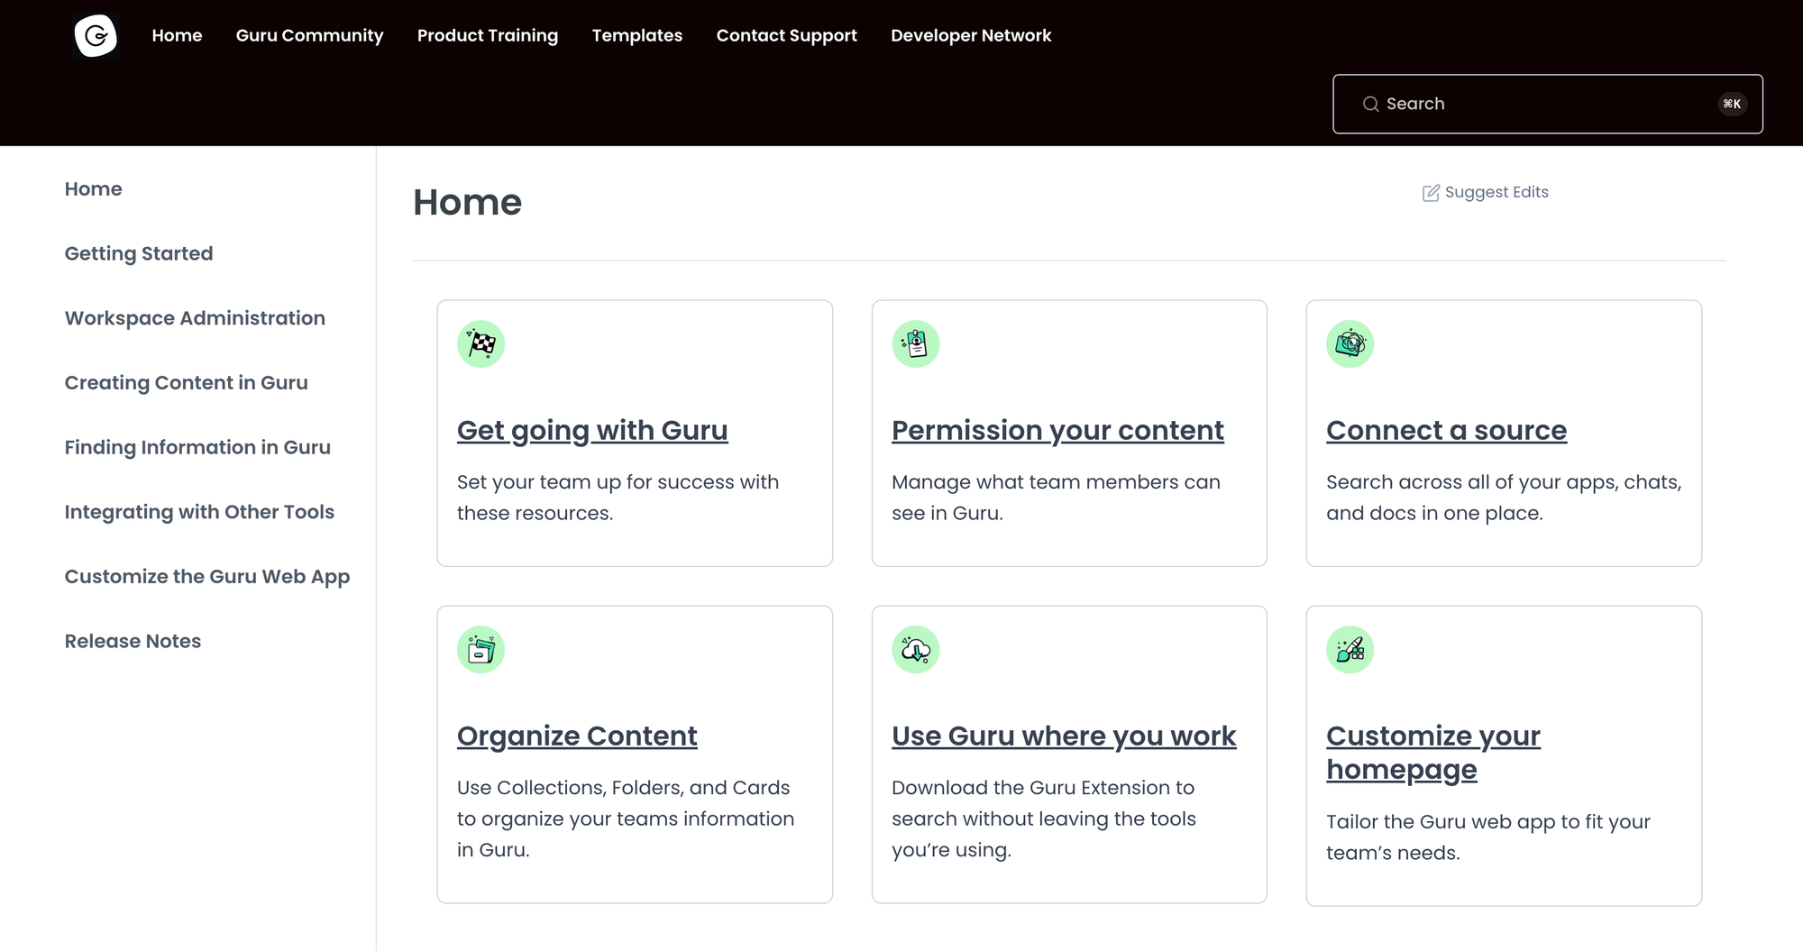Open Contact Support from the navigation bar

click(786, 35)
